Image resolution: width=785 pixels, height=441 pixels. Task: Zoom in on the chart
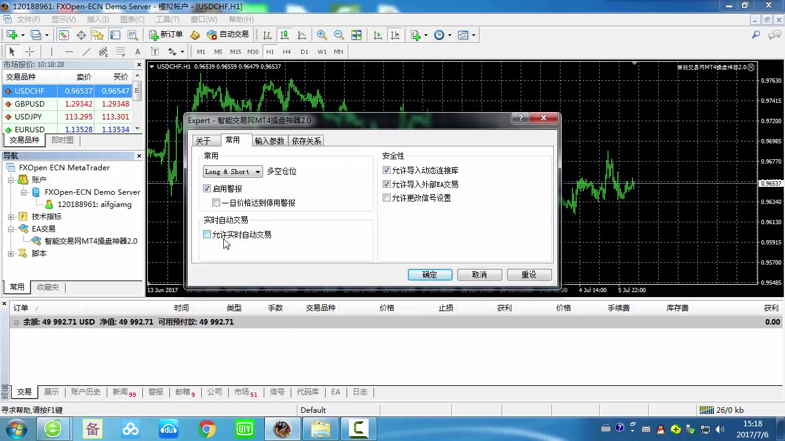pyautogui.click(x=322, y=35)
